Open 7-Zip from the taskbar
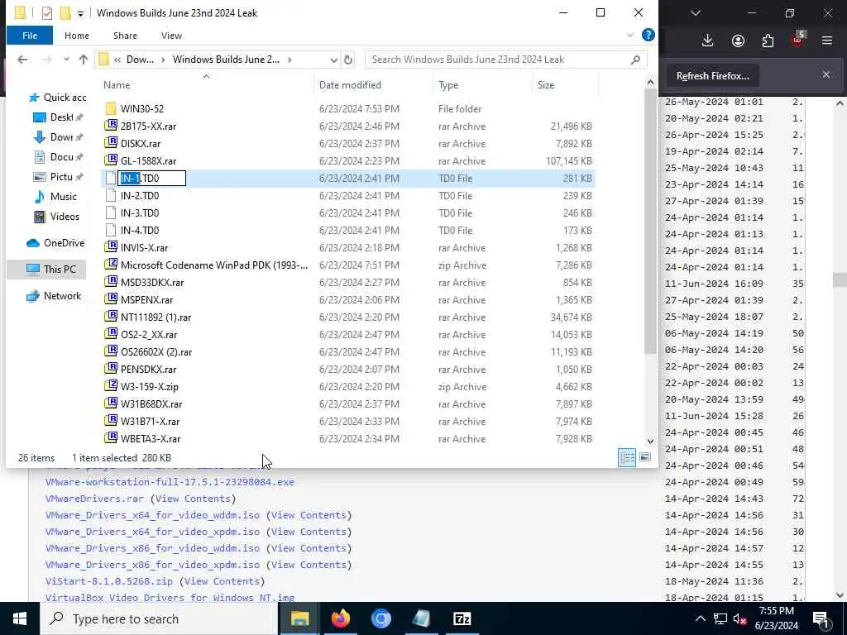Viewport: 847px width, 635px height. coord(462,618)
